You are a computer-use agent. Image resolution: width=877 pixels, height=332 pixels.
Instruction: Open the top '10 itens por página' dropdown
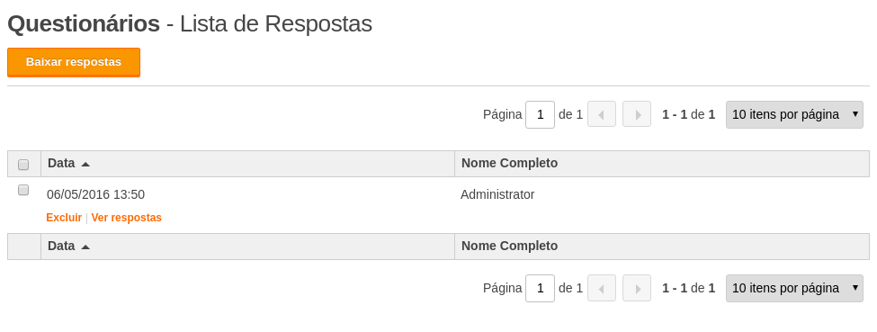pos(794,114)
